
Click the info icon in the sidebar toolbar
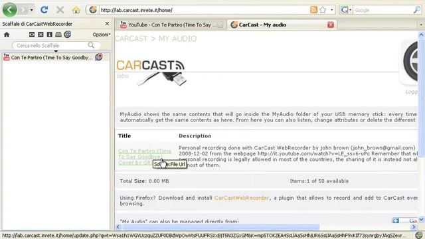pyautogui.click(x=49, y=35)
